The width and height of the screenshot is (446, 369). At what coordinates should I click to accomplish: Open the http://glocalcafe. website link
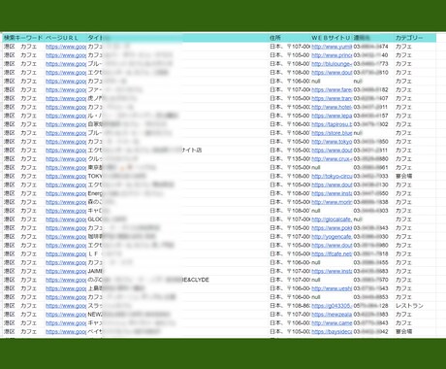pyautogui.click(x=332, y=219)
